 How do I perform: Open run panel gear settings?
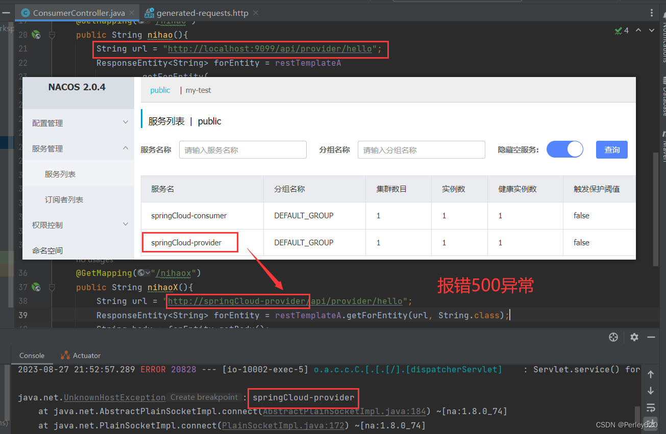[x=634, y=337]
